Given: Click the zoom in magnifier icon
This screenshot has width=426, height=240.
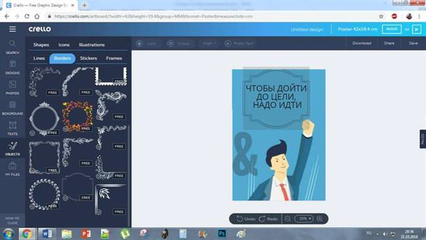Looking at the screenshot, I should click(x=320, y=219).
